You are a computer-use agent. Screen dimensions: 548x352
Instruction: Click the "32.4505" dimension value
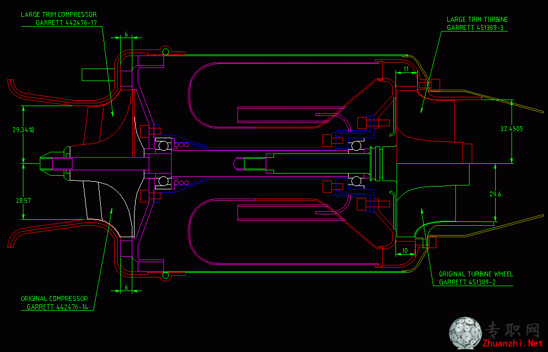512,129
